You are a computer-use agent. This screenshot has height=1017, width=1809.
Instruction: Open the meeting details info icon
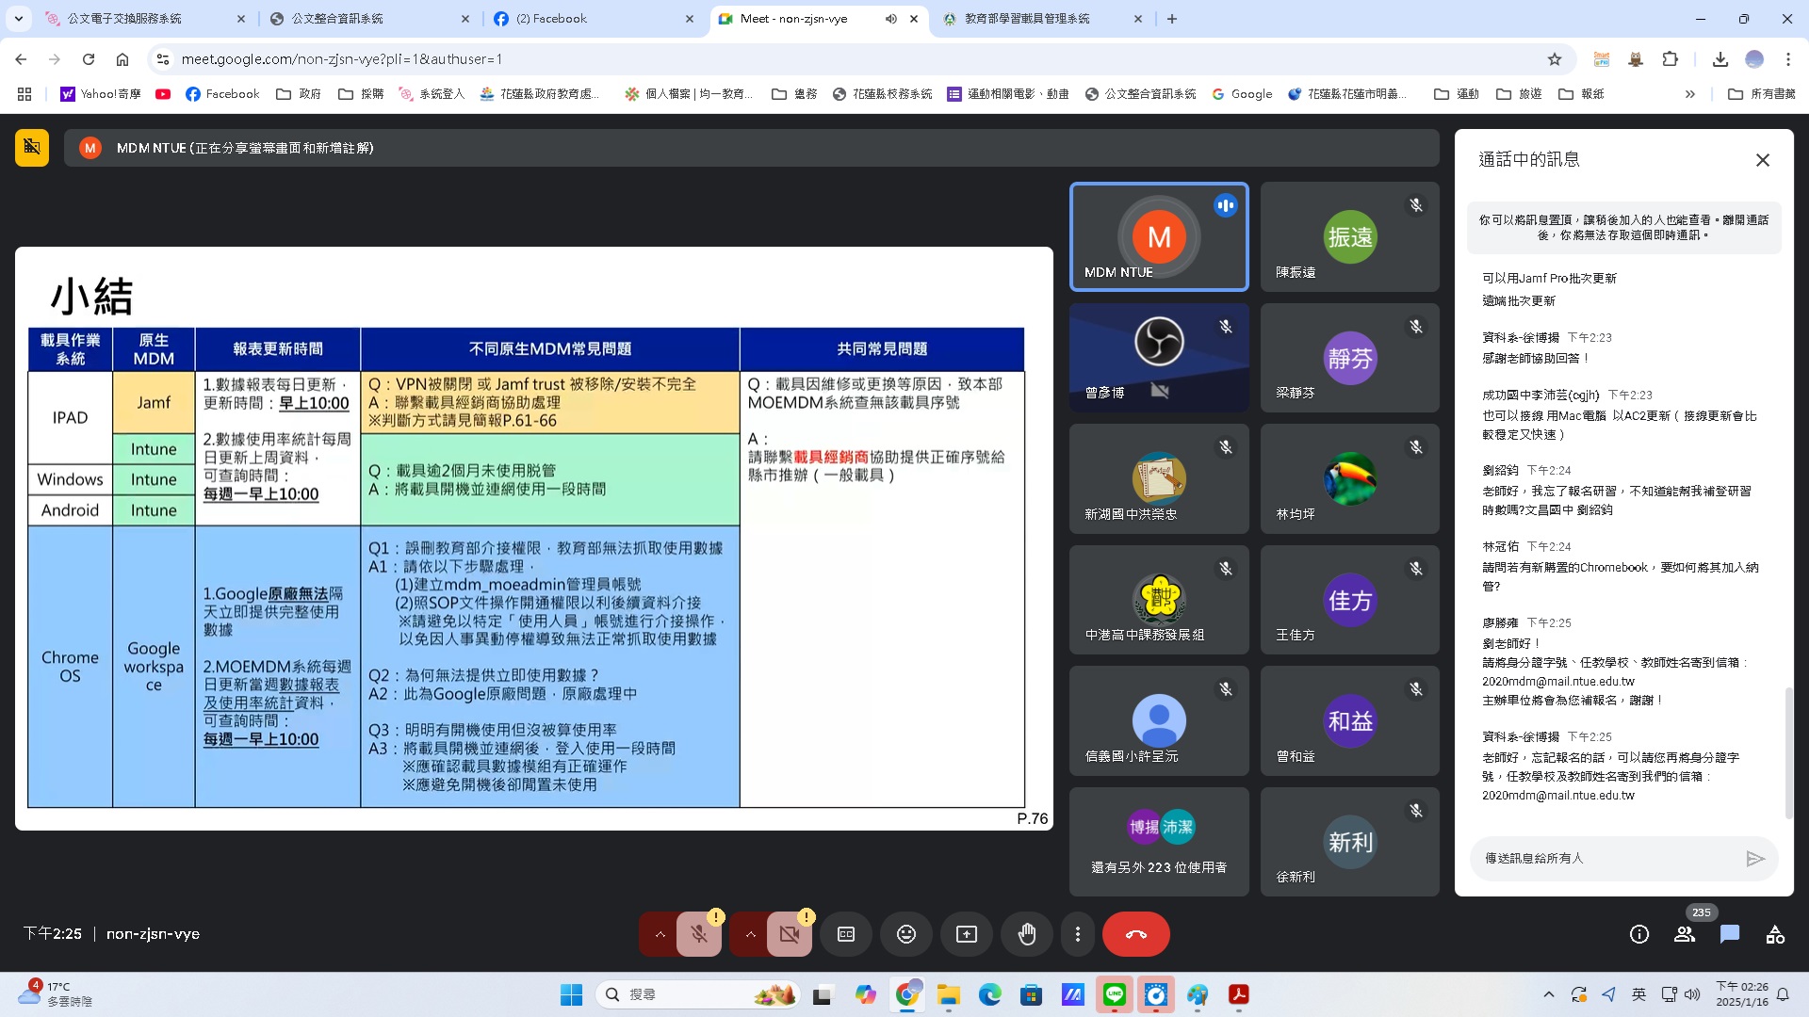coord(1638,934)
